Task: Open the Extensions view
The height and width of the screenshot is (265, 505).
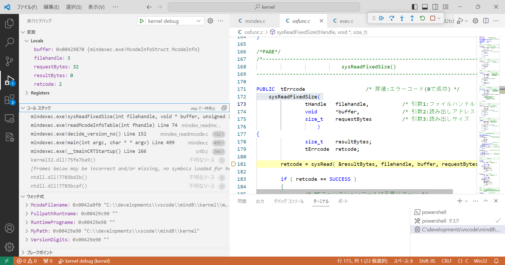Action: (x=9, y=99)
